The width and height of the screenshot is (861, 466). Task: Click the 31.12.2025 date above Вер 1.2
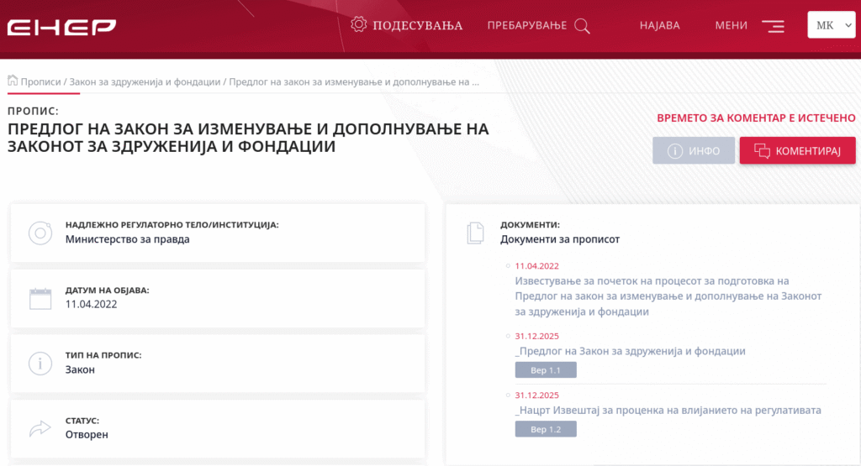[x=536, y=395]
